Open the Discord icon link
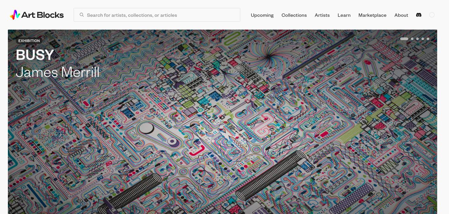449x214 pixels. click(x=419, y=15)
